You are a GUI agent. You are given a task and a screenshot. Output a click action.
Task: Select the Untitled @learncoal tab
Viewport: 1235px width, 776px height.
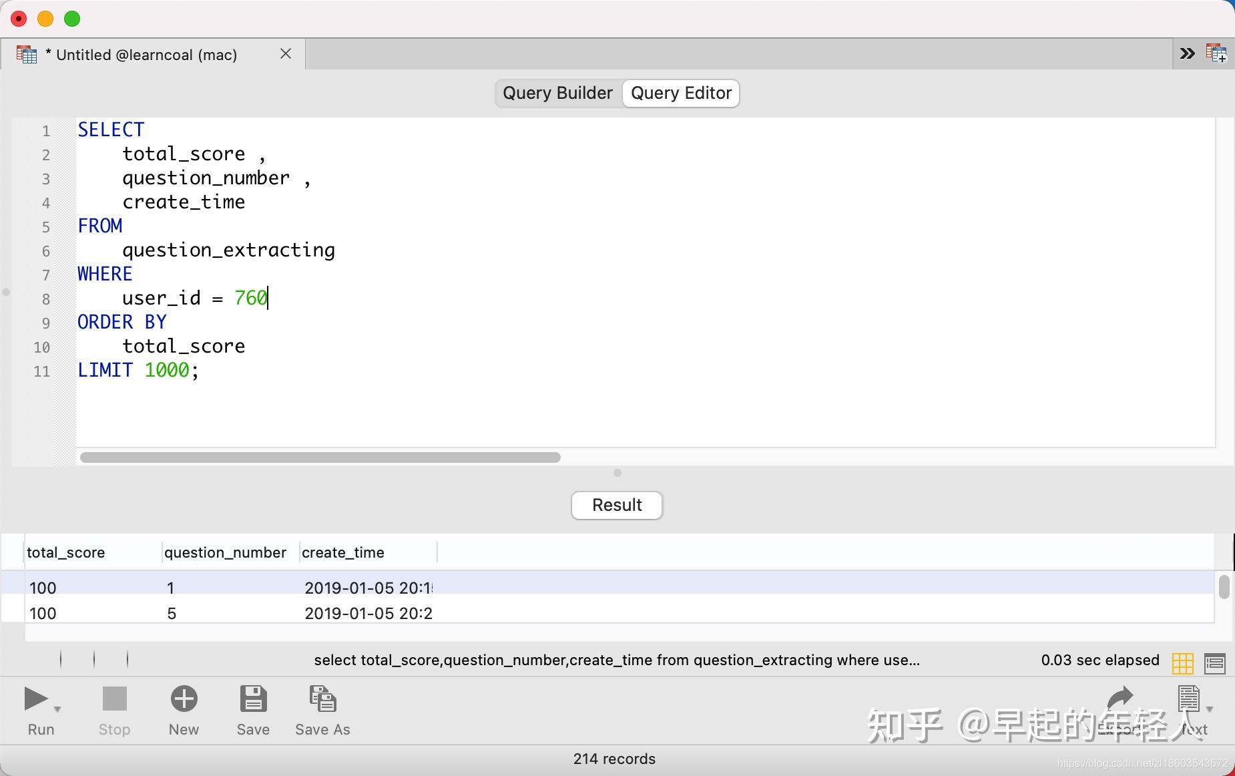coord(144,54)
